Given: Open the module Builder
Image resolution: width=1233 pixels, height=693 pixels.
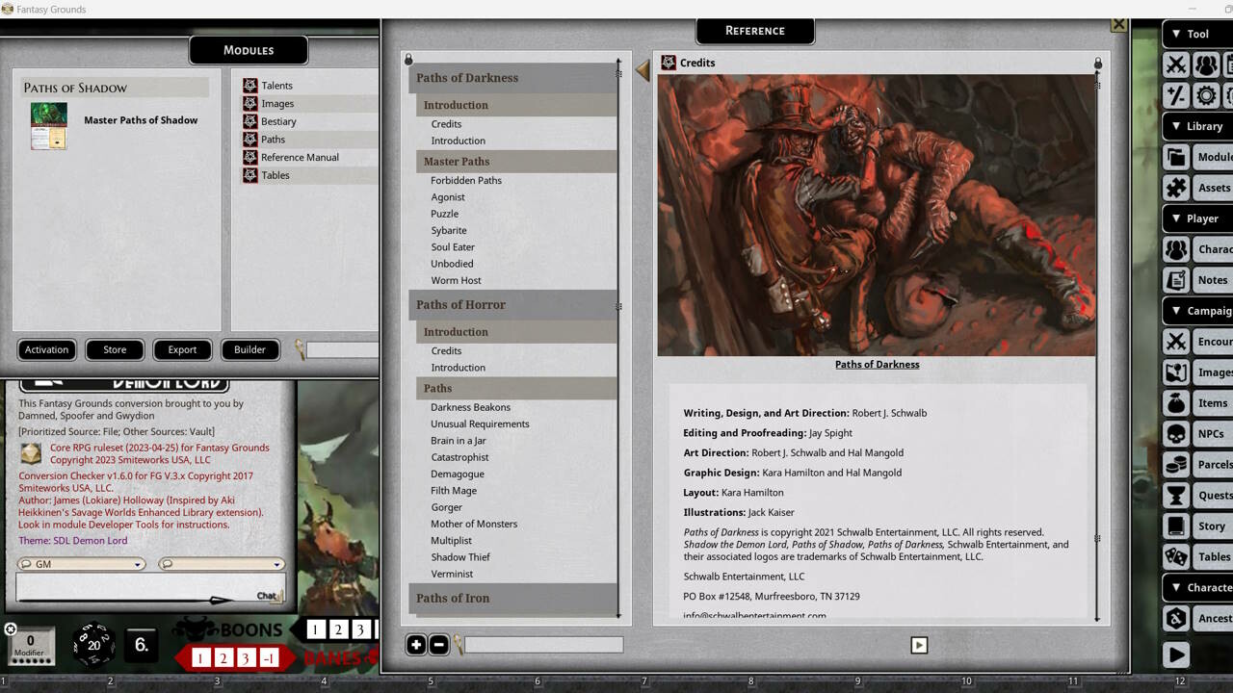Looking at the screenshot, I should coord(249,349).
